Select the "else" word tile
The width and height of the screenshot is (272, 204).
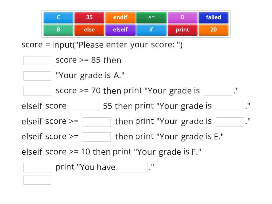point(89,30)
